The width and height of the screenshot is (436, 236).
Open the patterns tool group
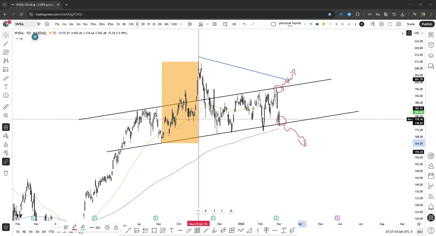click(6, 61)
